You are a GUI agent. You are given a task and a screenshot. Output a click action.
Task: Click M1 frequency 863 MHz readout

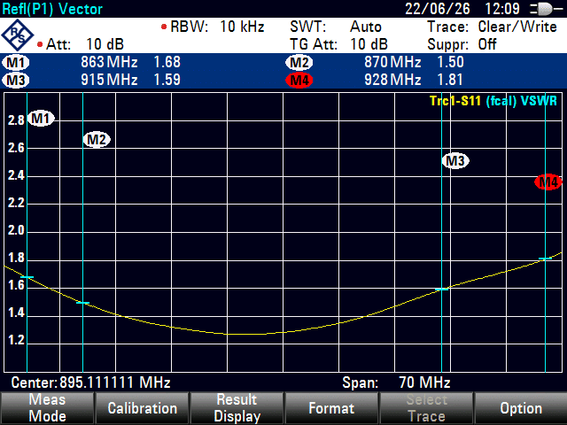click(x=109, y=62)
